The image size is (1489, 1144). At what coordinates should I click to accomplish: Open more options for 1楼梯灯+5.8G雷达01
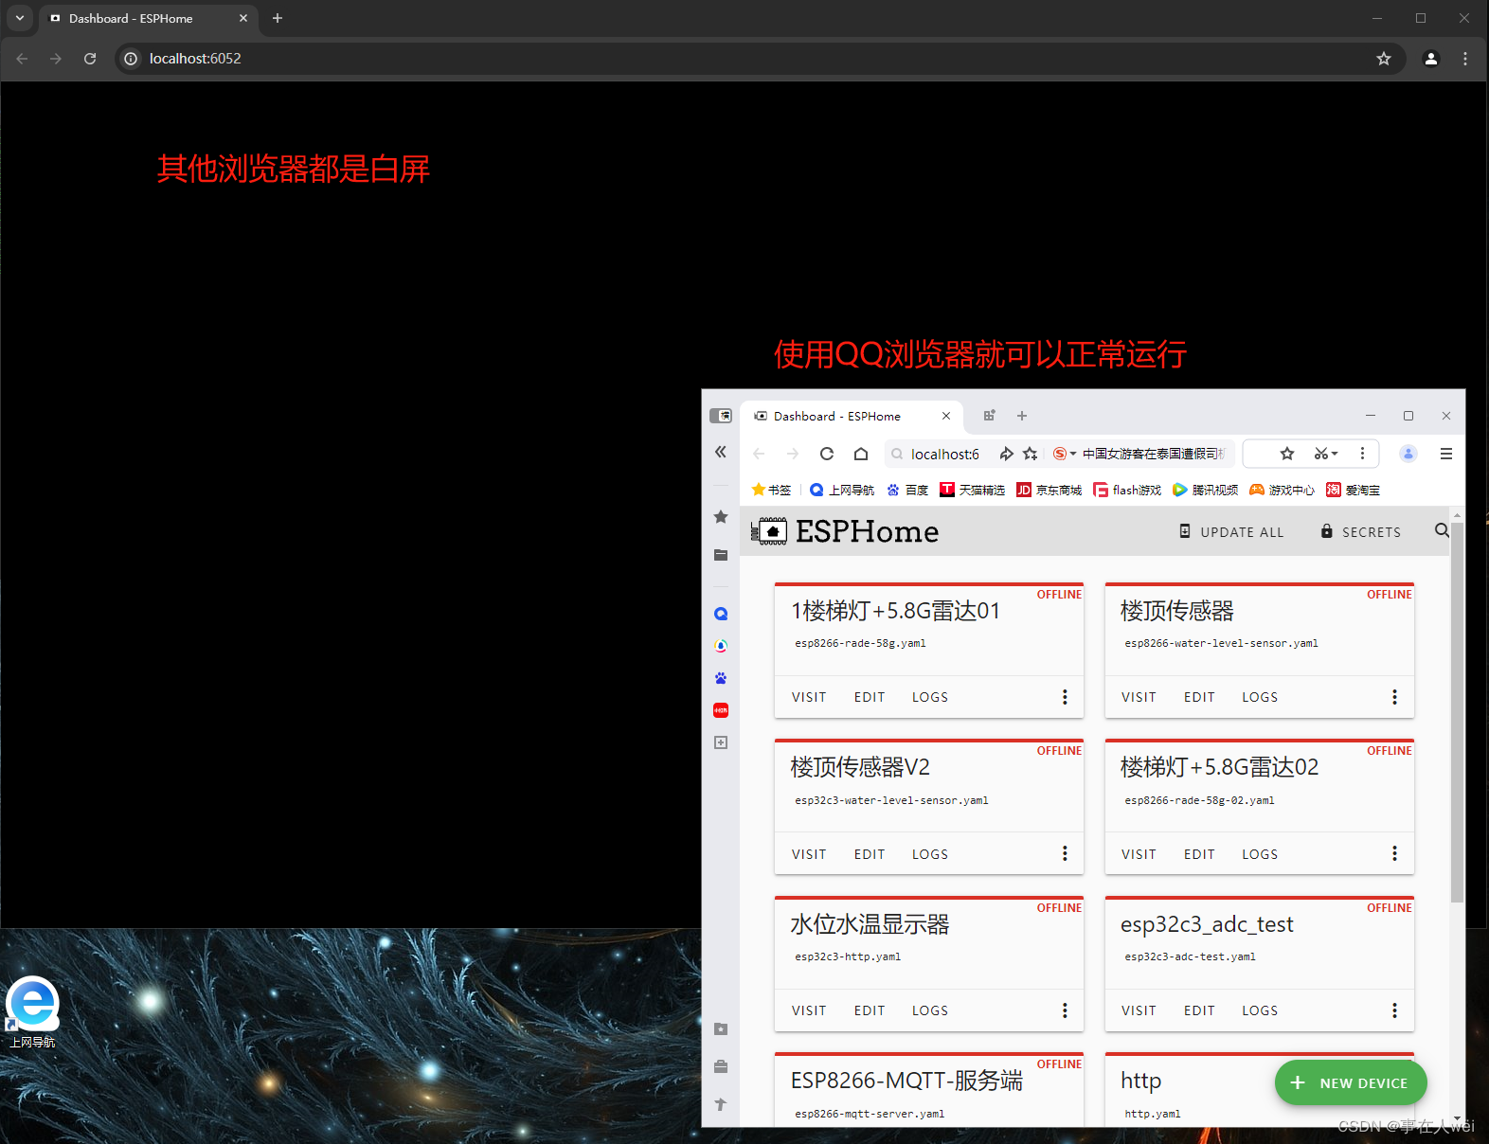(x=1065, y=697)
